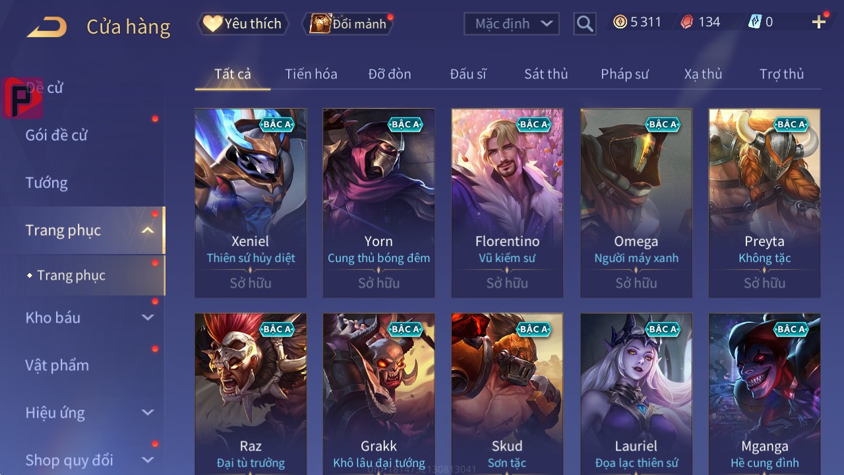Expand the Hiệu ứng sidebar section

(148, 412)
